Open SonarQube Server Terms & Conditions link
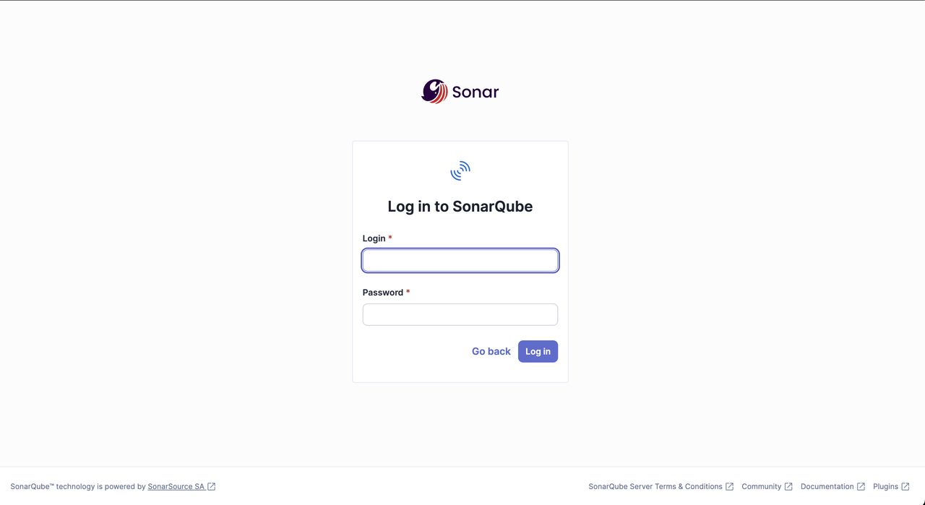The image size is (925, 505). coord(655,487)
